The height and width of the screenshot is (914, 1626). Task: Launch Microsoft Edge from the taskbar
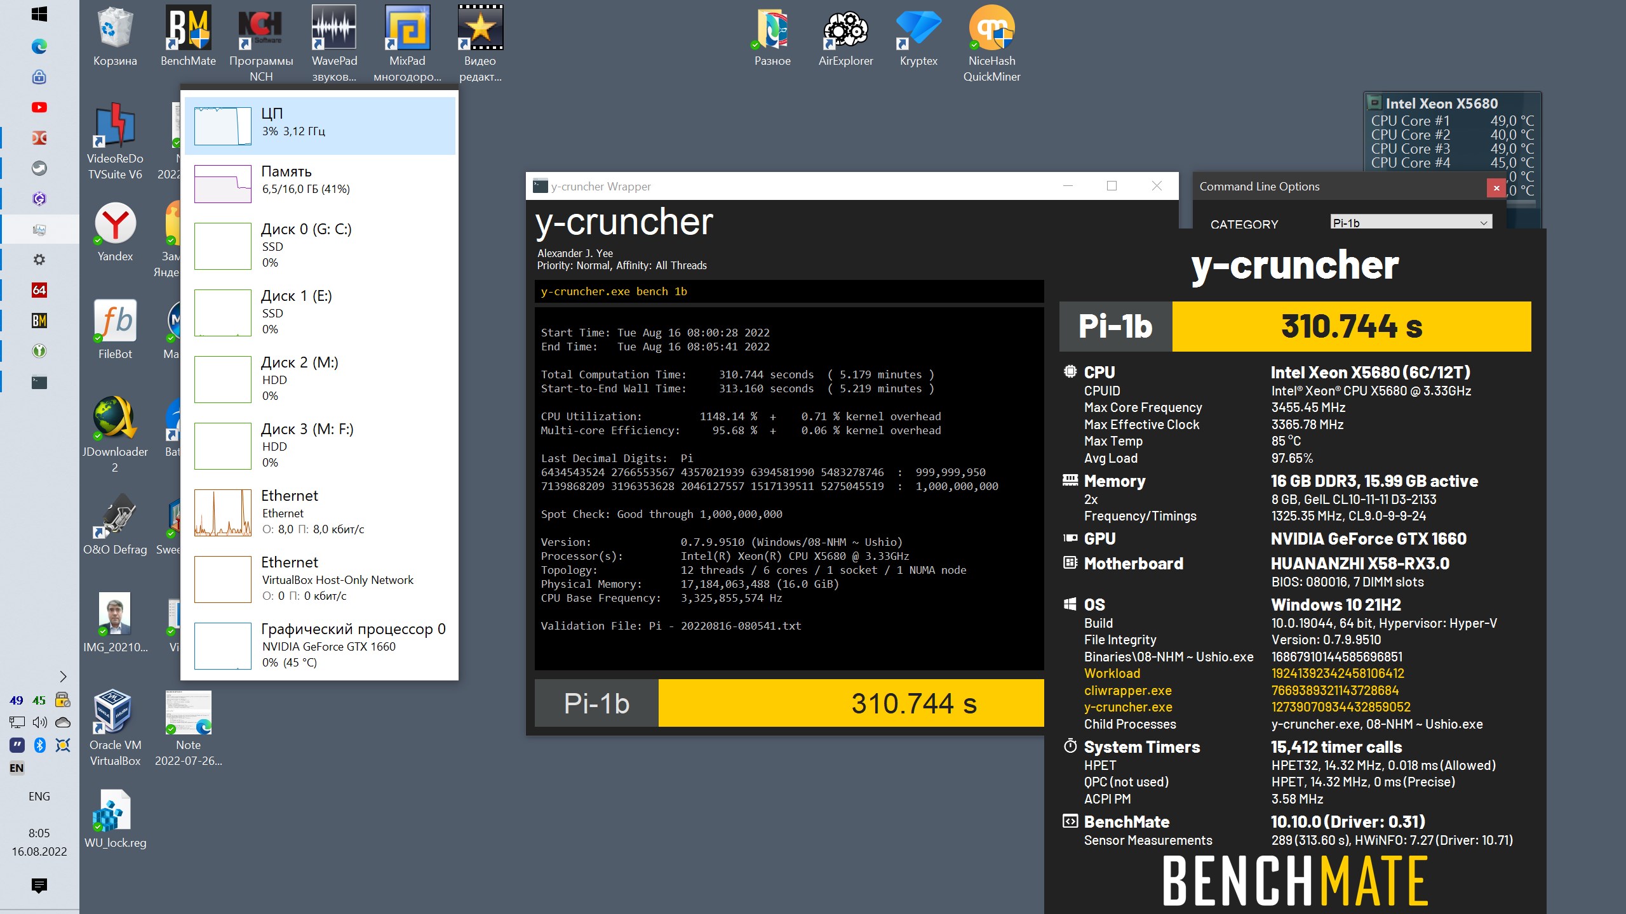pos(39,46)
